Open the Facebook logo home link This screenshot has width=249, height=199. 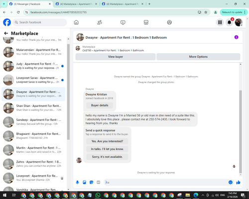[x=7, y=22]
